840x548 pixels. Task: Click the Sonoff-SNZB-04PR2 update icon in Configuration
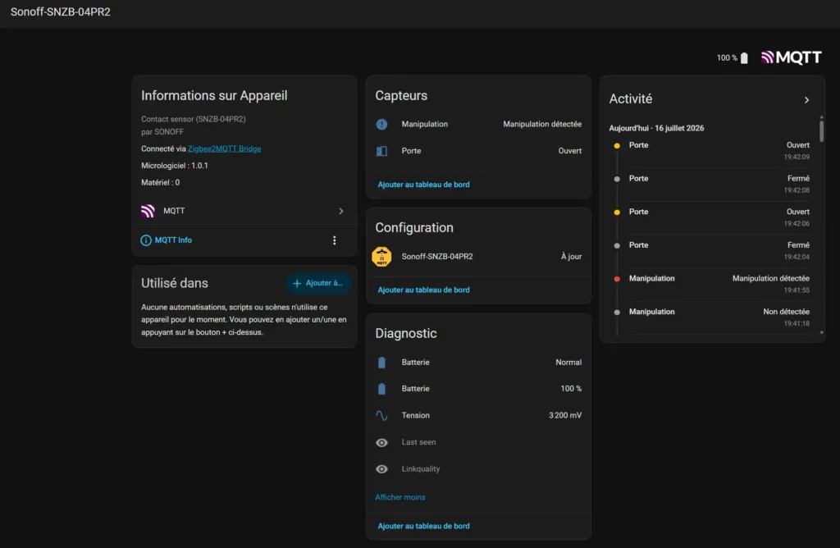click(x=381, y=257)
